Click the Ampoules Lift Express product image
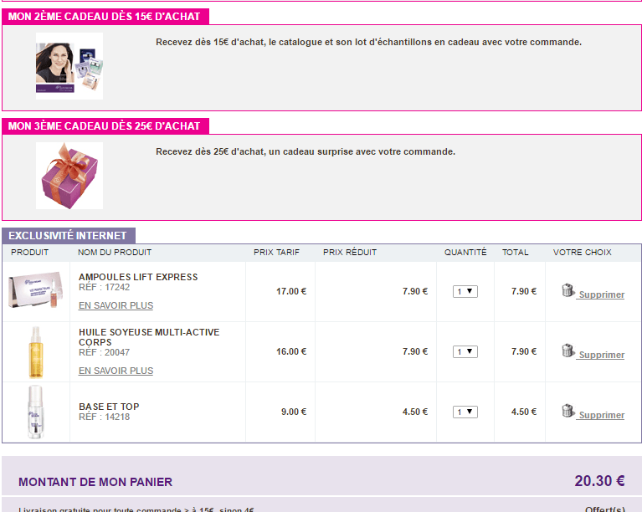 coord(35,290)
